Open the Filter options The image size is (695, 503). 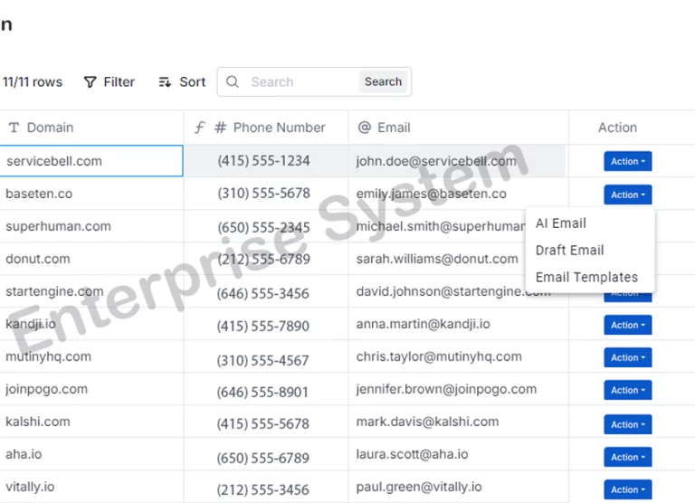tap(109, 82)
